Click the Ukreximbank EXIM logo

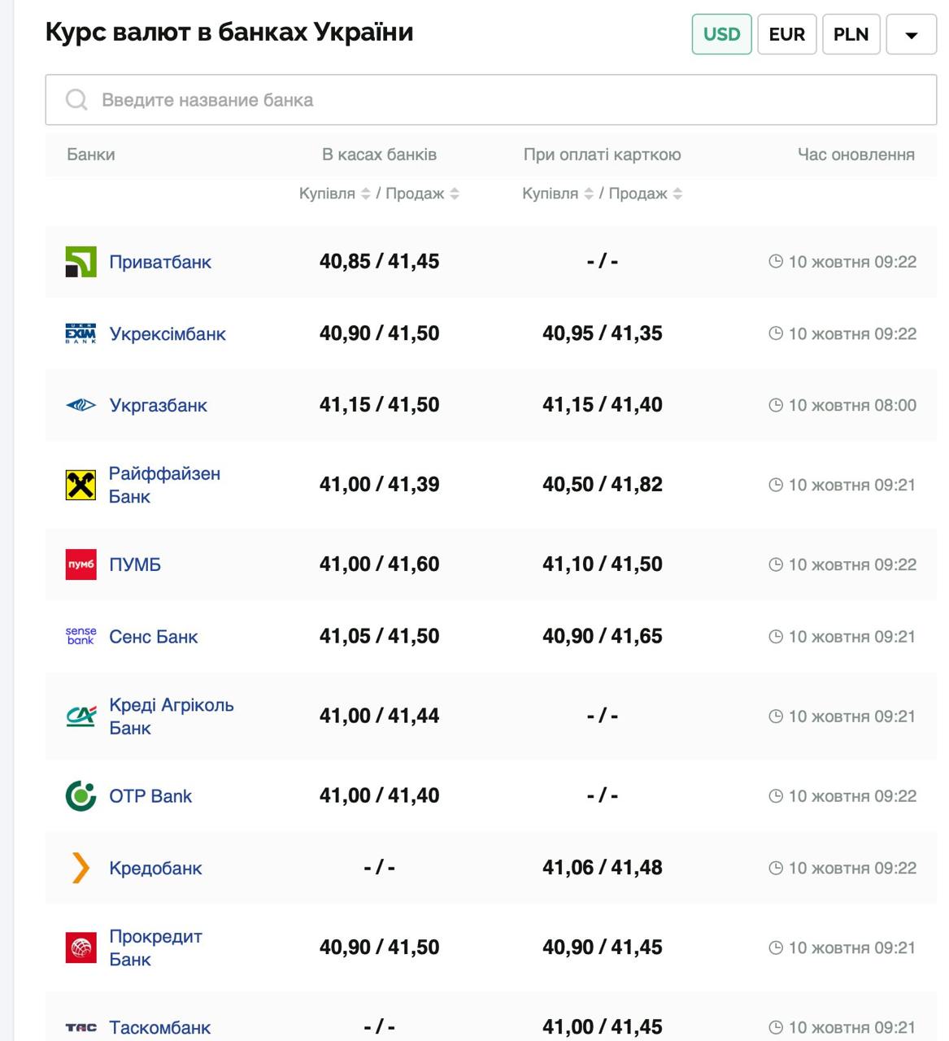pyautogui.click(x=81, y=333)
